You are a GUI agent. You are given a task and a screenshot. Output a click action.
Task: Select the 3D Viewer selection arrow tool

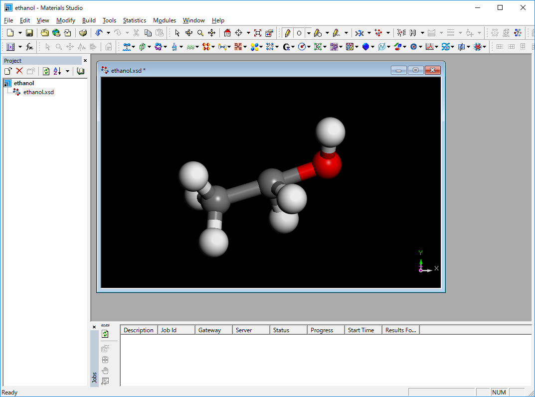pos(177,33)
